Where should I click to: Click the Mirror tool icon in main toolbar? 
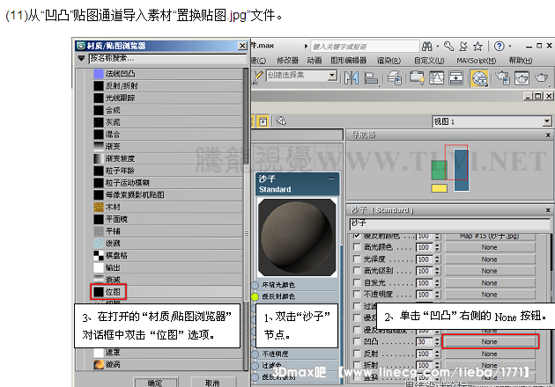tap(351, 77)
